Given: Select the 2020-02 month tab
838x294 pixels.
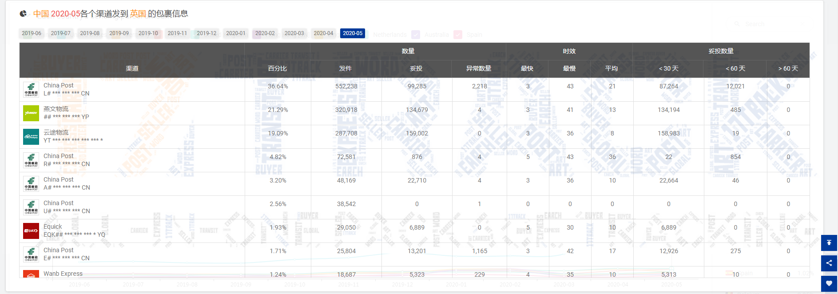Looking at the screenshot, I should click(x=265, y=33).
